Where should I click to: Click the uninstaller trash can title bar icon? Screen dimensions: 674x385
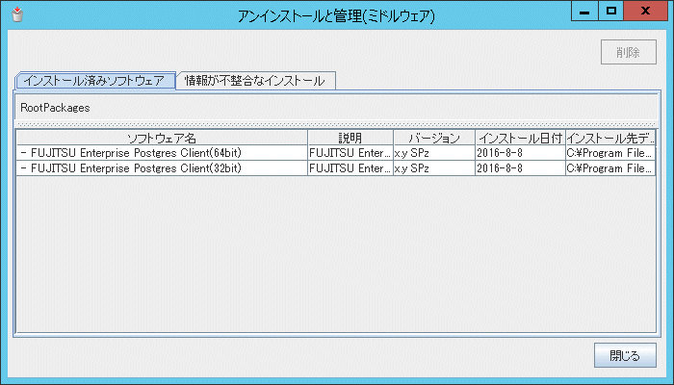[17, 14]
